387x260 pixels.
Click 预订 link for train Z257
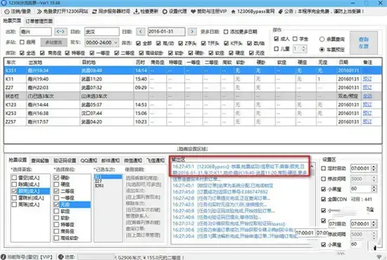367,122
